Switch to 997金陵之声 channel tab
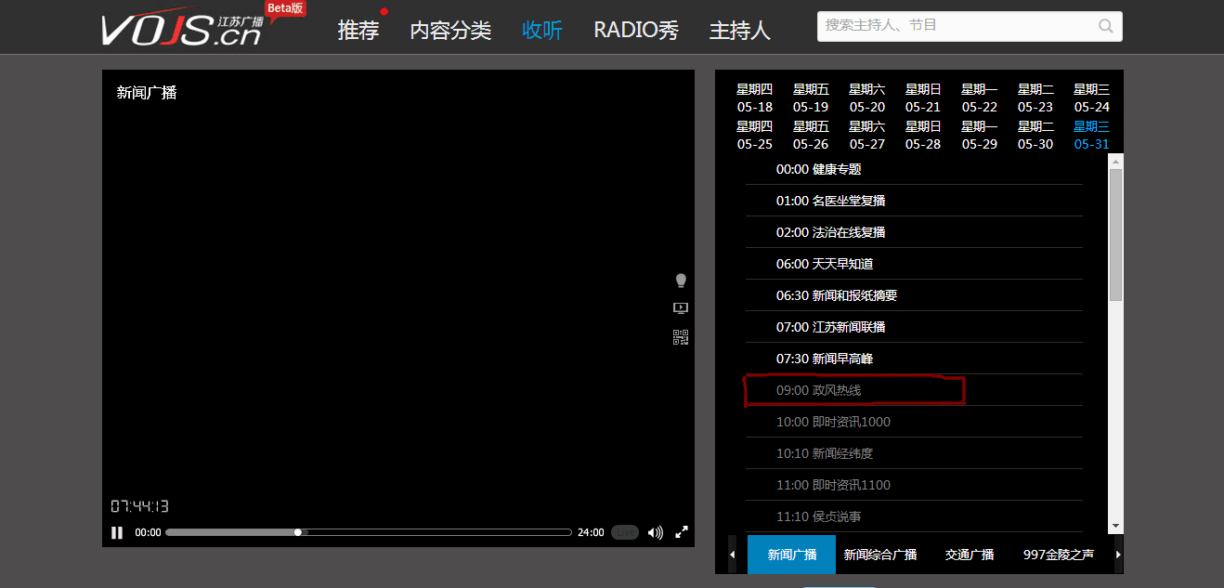The image size is (1224, 588). pyautogui.click(x=1058, y=555)
